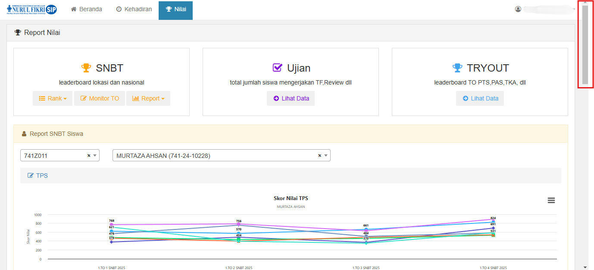This screenshot has height=270, width=594.
Task: Open the chart hamburger menu icon
Action: click(x=551, y=201)
